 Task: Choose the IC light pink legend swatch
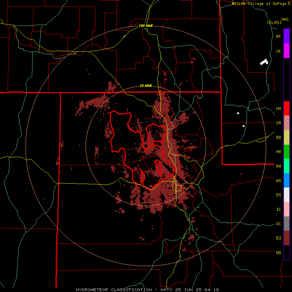coord(286,209)
